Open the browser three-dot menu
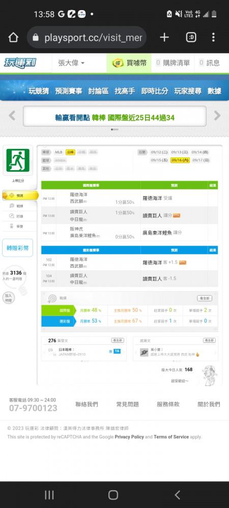229x508 pixels. pos(213,38)
